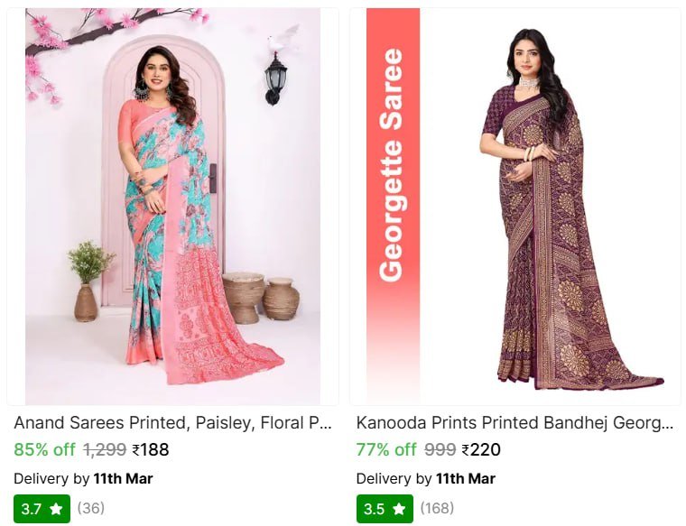686x526 pixels.
Task: Click the 85% off discount label
Action: (44, 449)
